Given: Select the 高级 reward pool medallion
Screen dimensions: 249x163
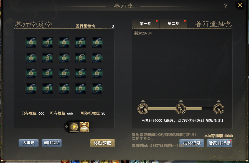Looking at the screenshot, I should click(181, 109).
